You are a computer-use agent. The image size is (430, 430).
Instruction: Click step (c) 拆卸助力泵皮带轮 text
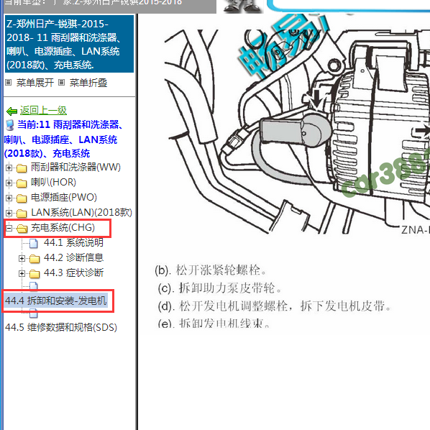point(220,288)
